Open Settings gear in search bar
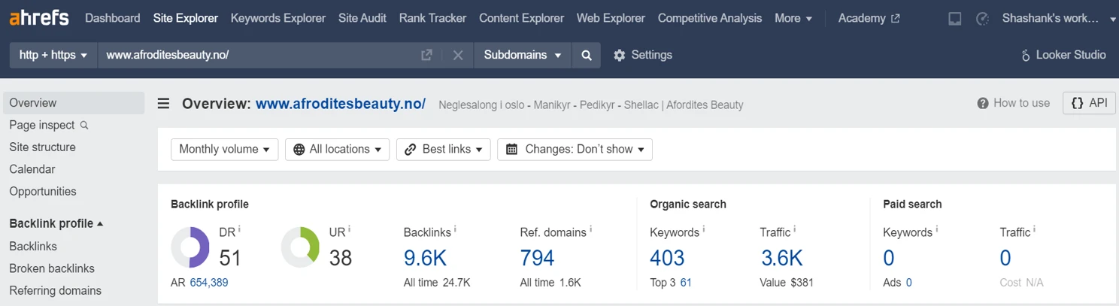This screenshot has width=1119, height=306. coord(643,55)
